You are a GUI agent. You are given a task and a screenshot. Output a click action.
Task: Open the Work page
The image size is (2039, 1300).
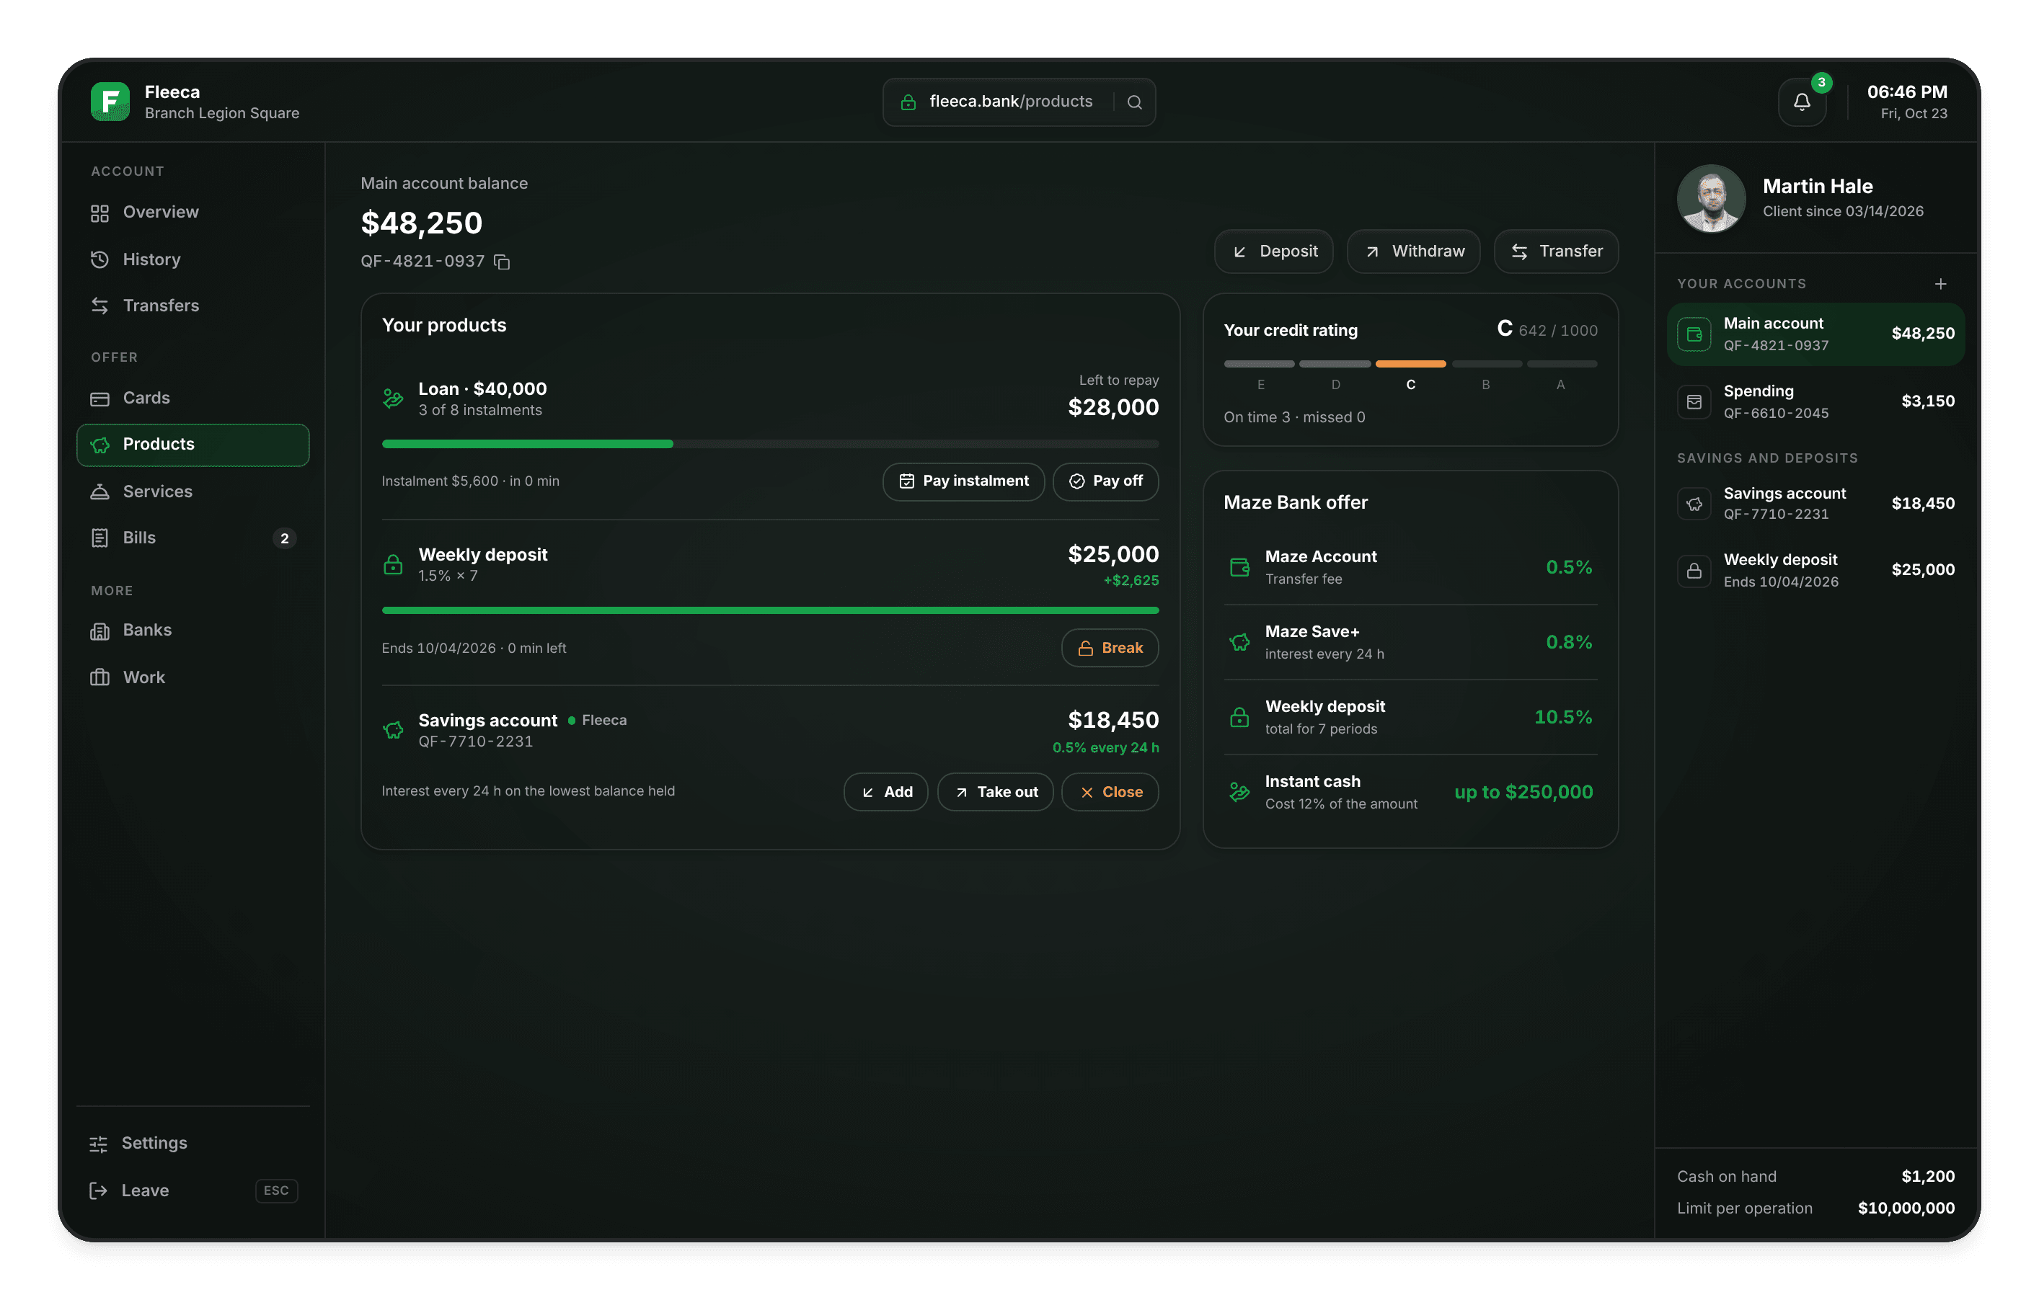point(193,677)
